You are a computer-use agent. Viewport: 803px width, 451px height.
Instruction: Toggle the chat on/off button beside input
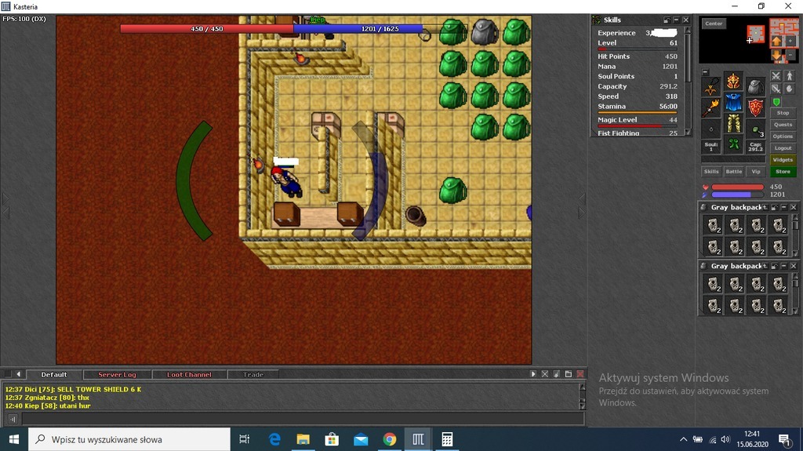tap(13, 419)
